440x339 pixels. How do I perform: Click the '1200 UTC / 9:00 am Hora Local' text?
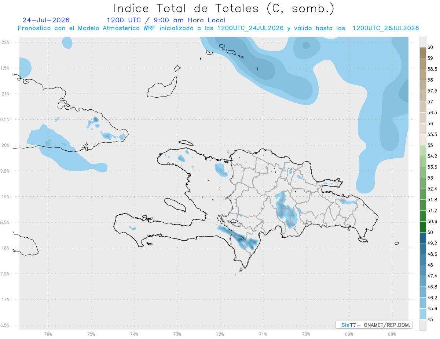point(166,20)
